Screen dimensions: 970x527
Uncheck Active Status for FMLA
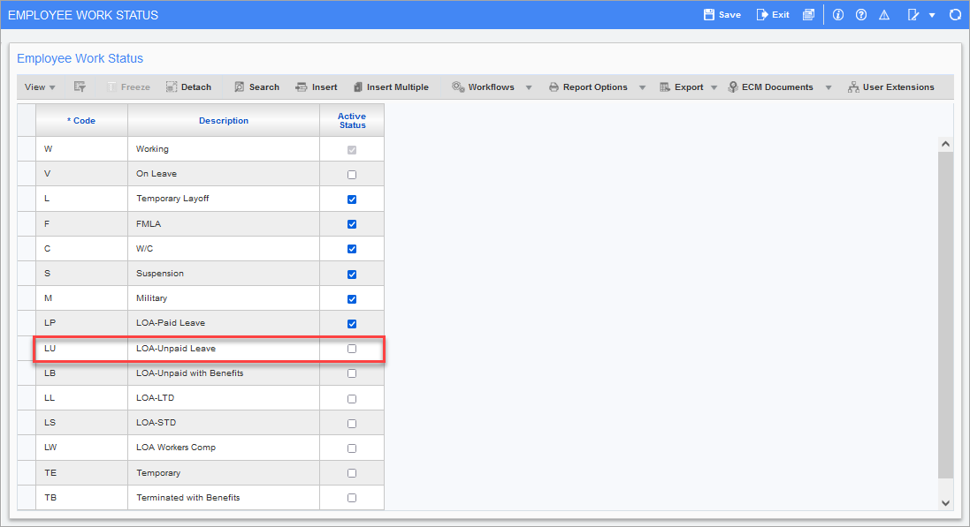352,224
